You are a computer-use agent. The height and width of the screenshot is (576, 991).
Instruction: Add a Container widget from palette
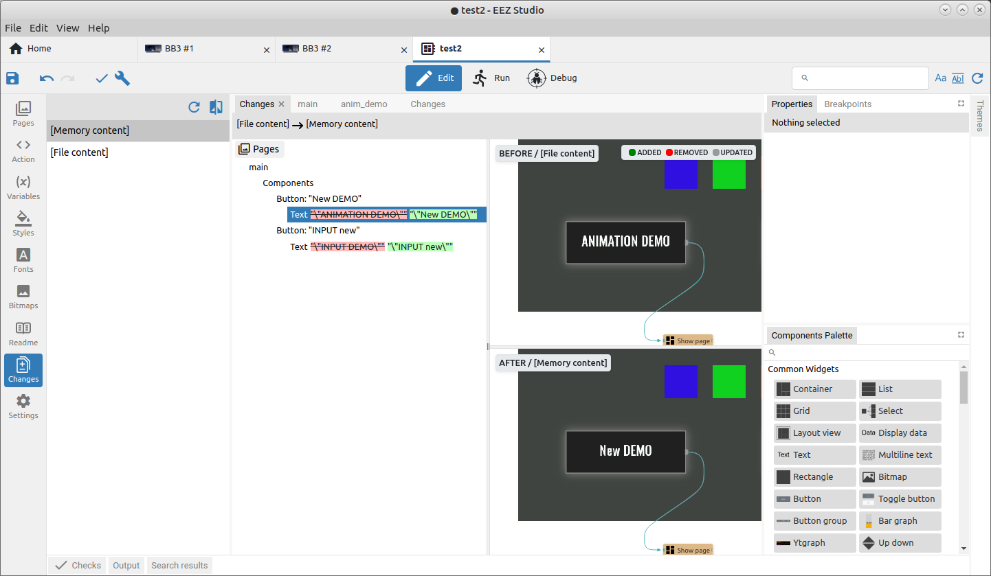tap(815, 389)
